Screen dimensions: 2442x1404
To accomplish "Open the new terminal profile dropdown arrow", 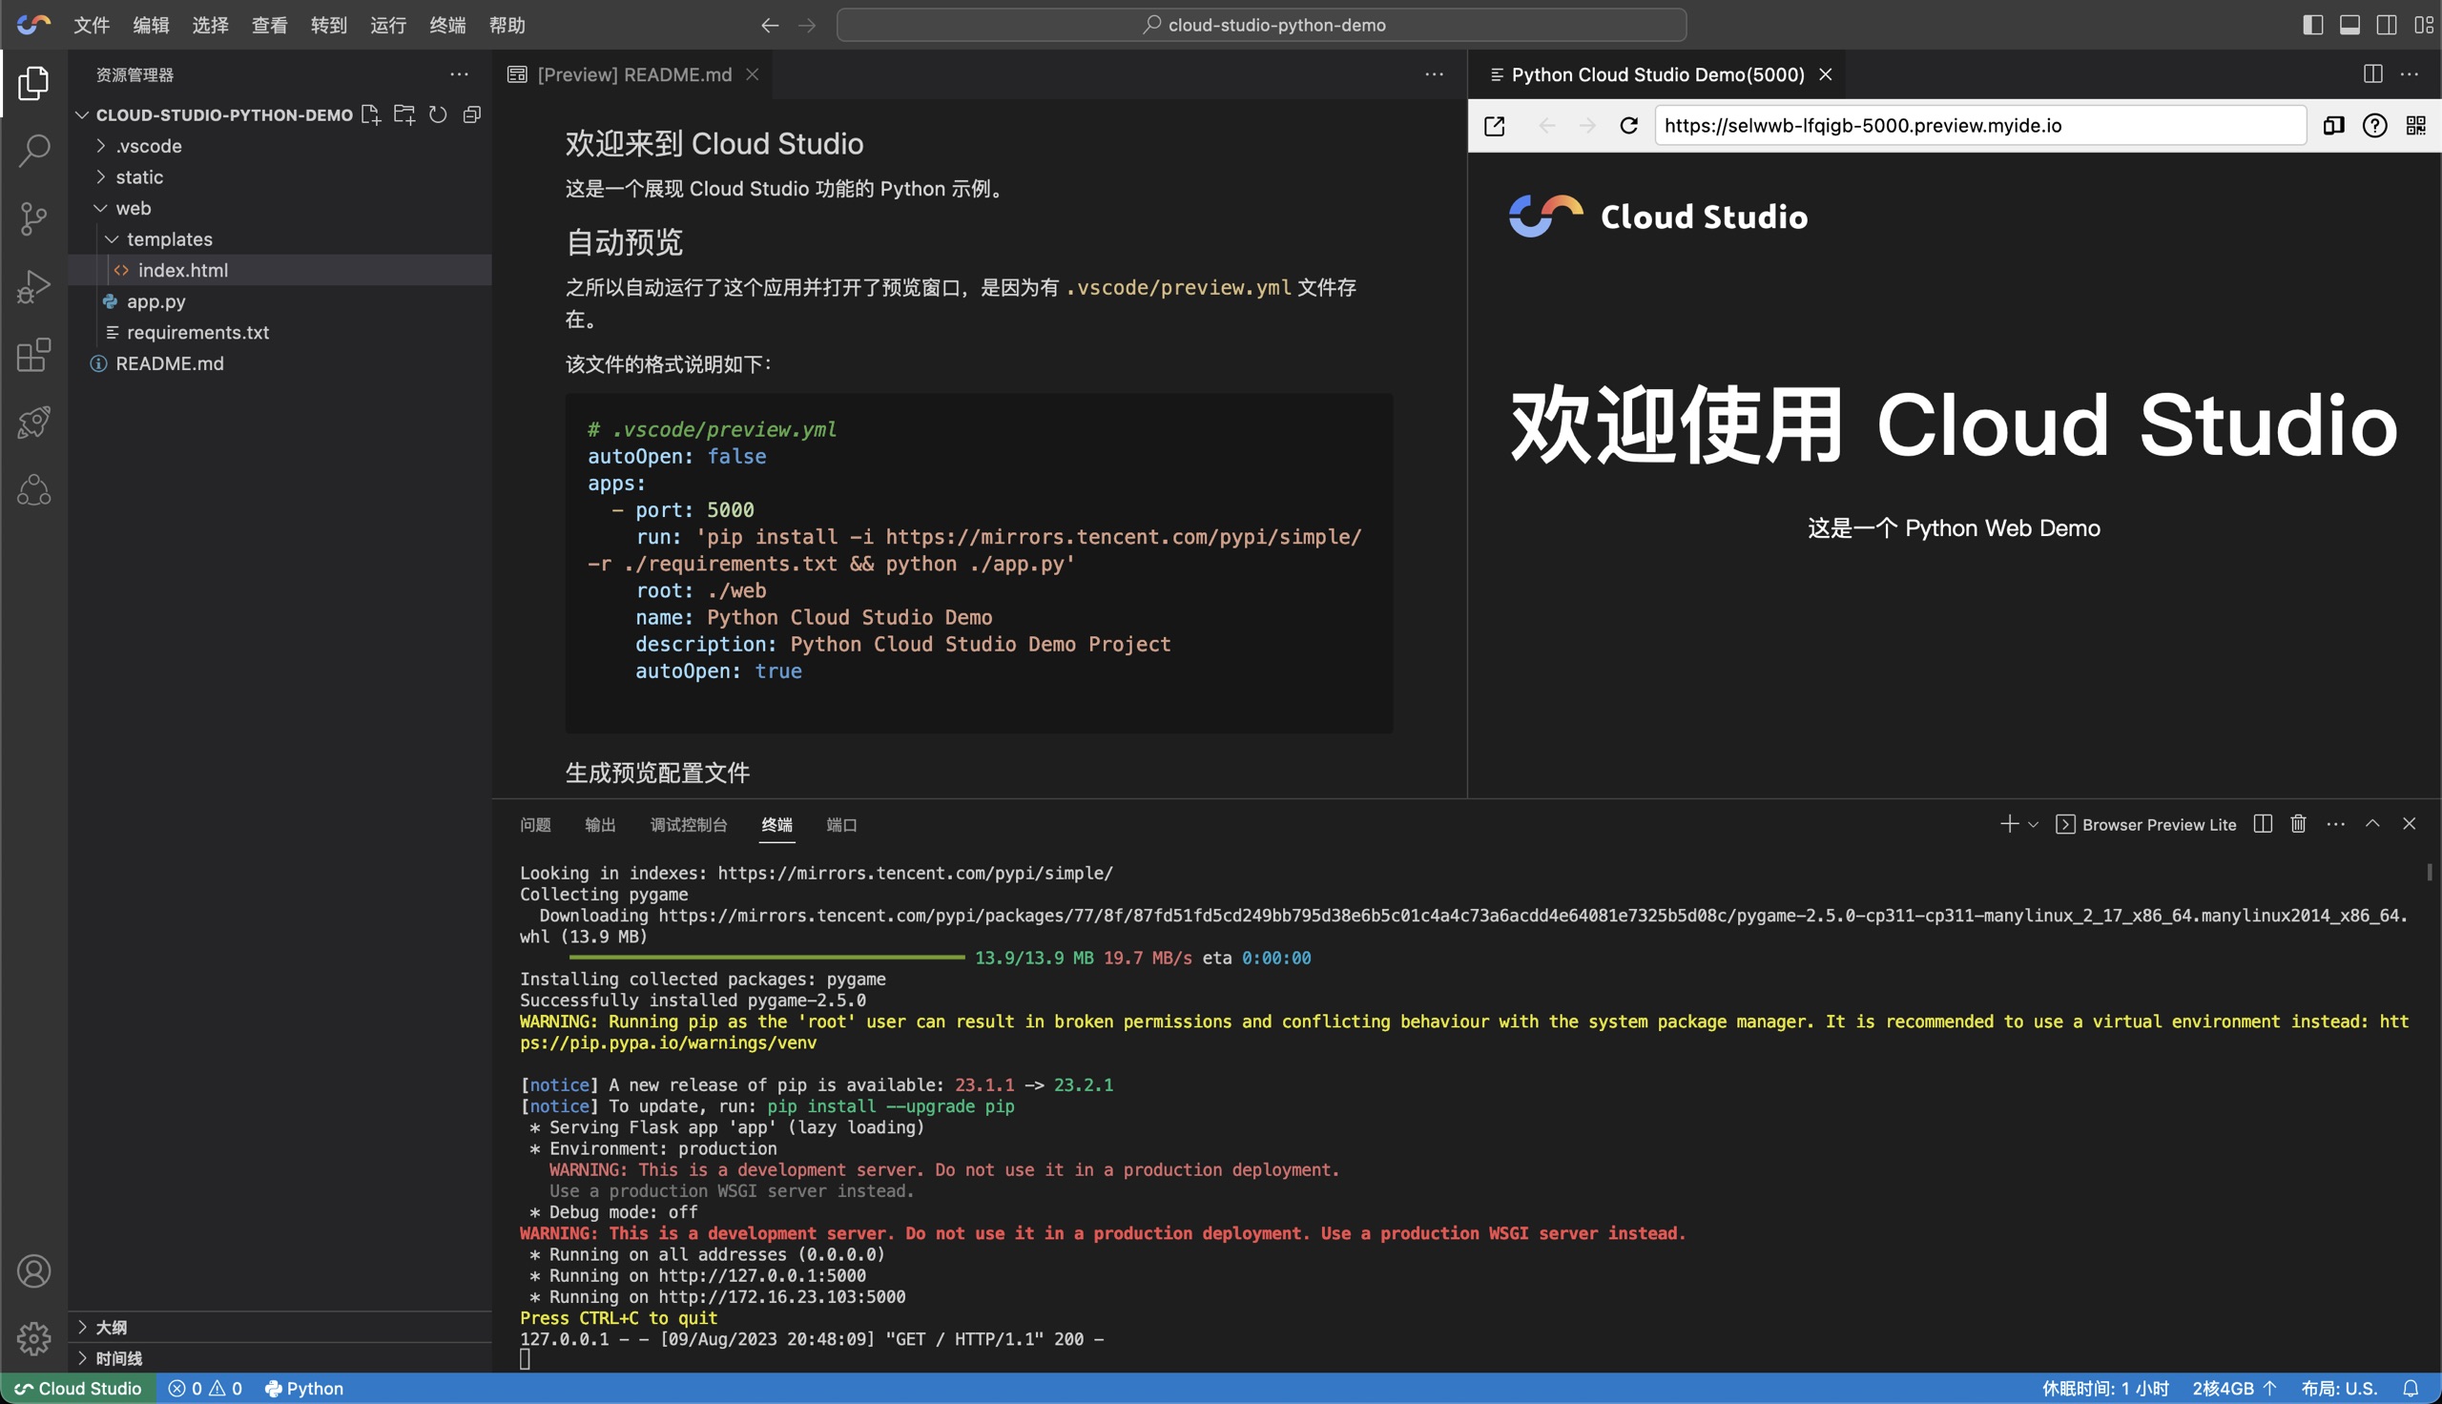I will [x=2033, y=824].
